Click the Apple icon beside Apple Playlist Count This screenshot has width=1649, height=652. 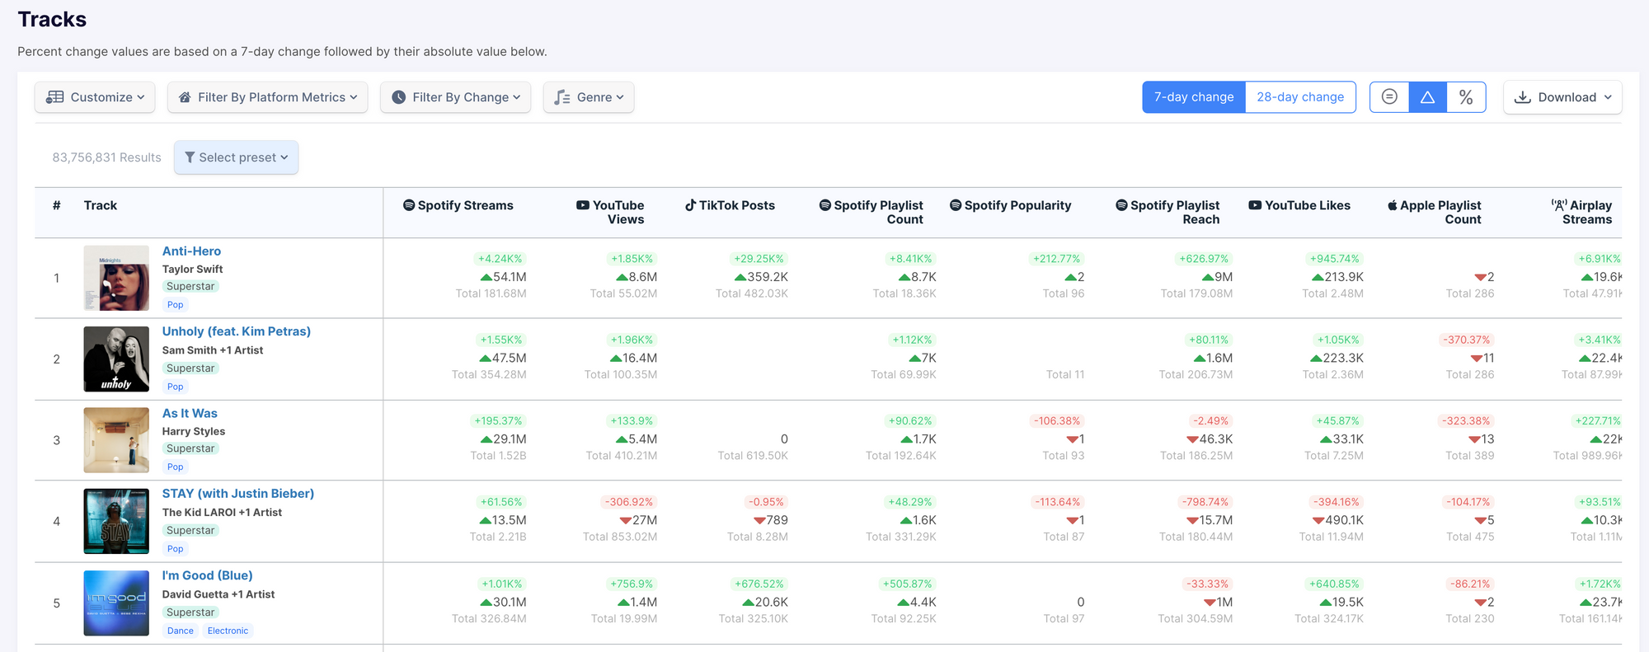click(x=1393, y=205)
